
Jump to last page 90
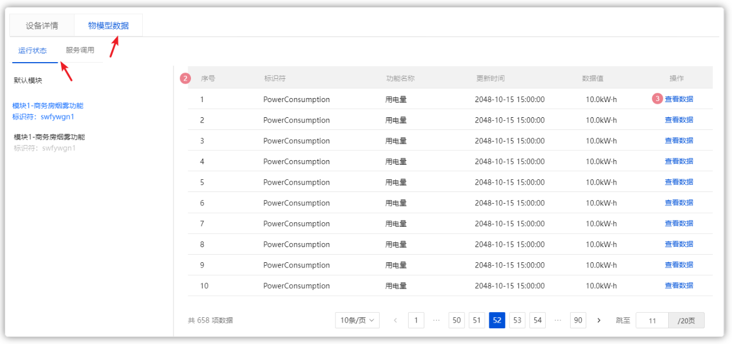(578, 320)
